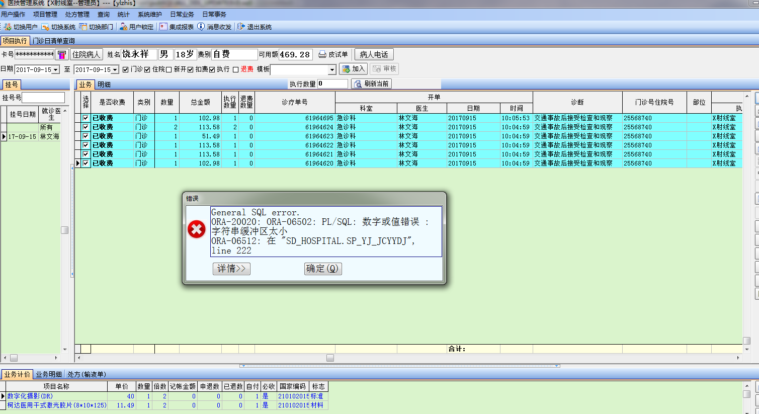
Task: Click the 切换用户 switch user icon
Action: tap(8, 27)
